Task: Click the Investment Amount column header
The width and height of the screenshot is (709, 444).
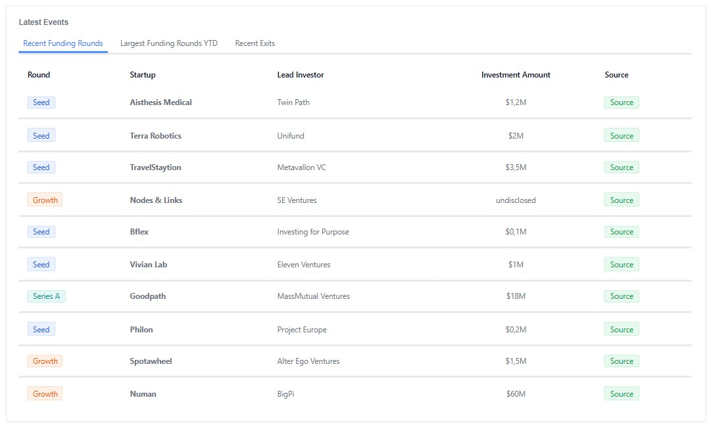Action: pyautogui.click(x=516, y=75)
